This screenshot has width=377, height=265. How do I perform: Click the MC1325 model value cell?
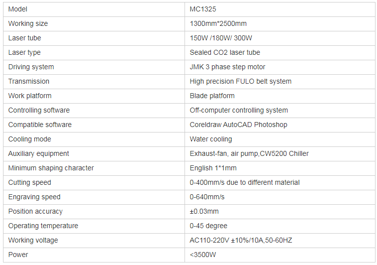pyautogui.click(x=203, y=9)
